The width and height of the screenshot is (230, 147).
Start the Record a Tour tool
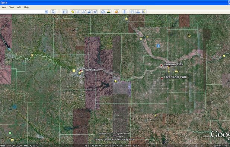[95, 12]
